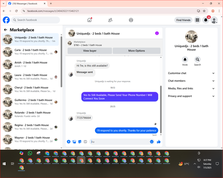
Task: Open Anish 2 beds 1 bath House chat
Action: 30,65
